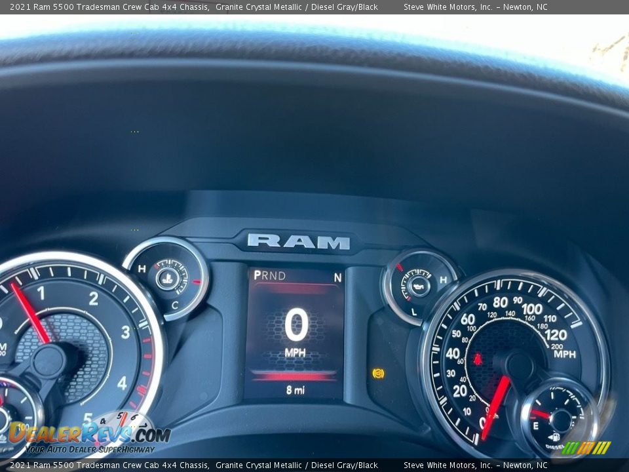This screenshot has width=629, height=472.
Task: Click the "C" label on the coolant temperature gauge
Action: tap(175, 305)
